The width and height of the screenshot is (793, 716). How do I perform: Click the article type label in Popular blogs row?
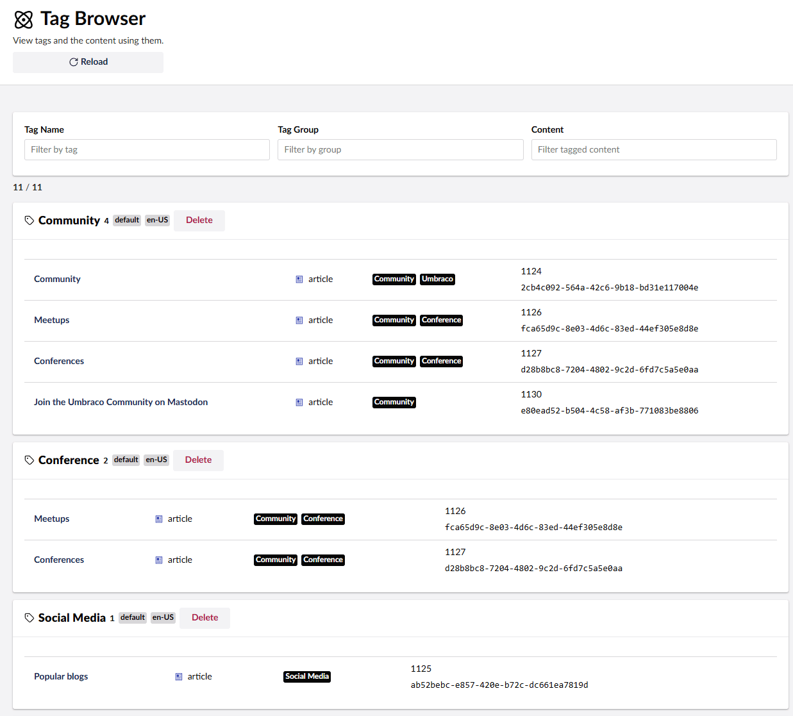click(199, 677)
